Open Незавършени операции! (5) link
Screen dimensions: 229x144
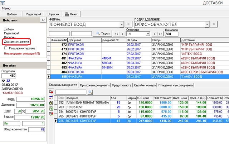point(22,53)
